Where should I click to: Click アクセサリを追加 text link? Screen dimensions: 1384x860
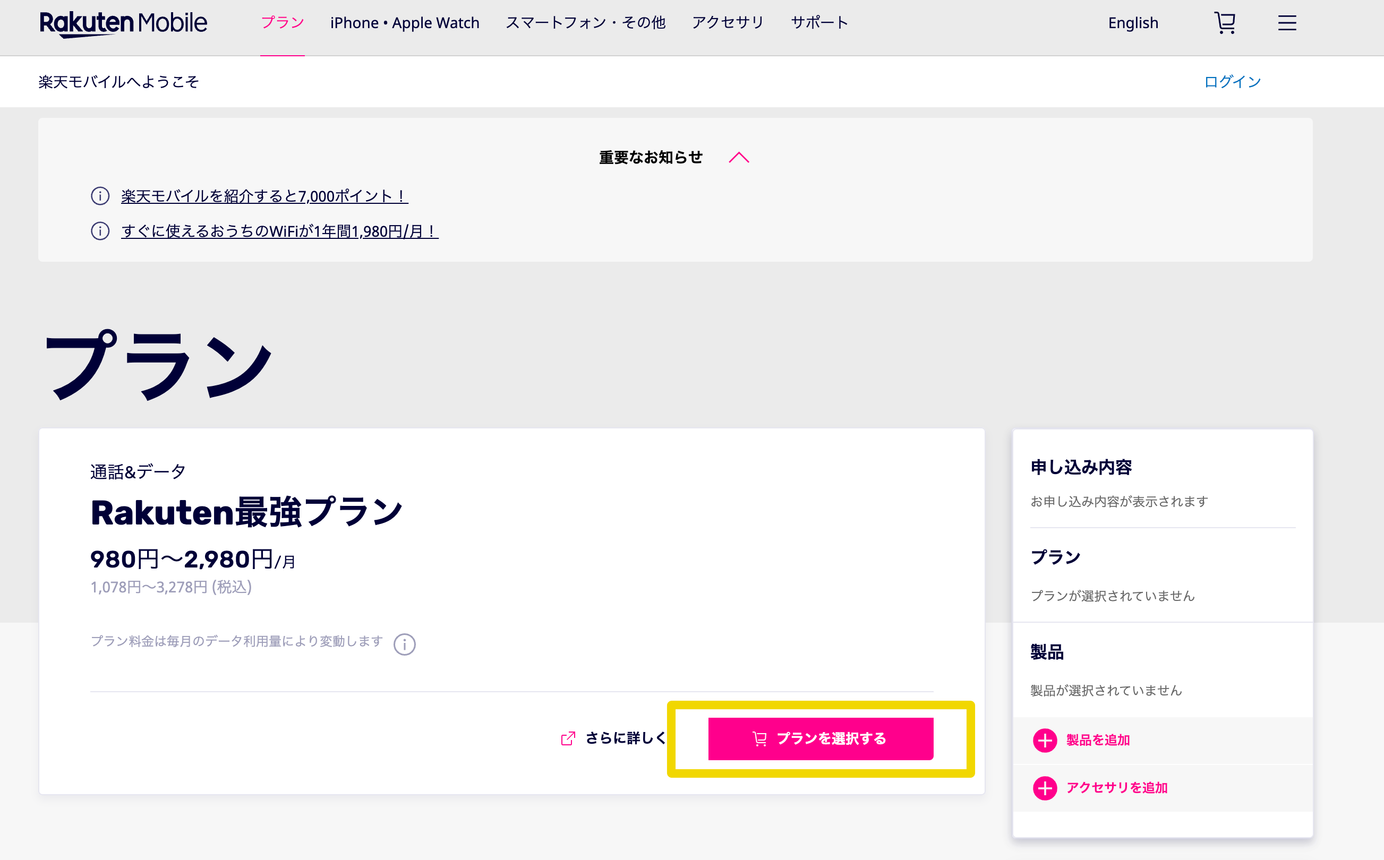coord(1117,788)
